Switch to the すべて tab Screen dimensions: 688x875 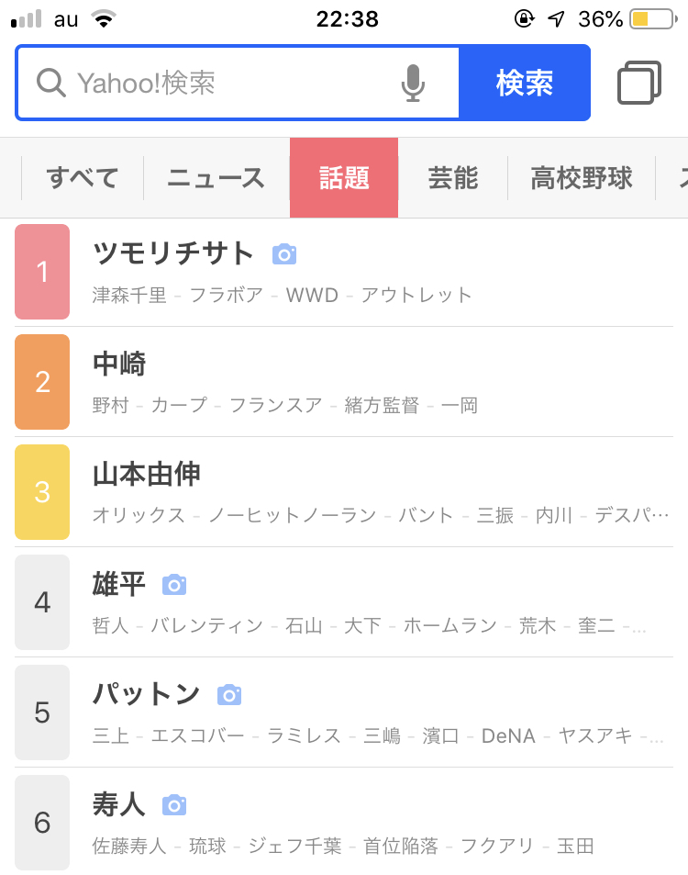83,178
